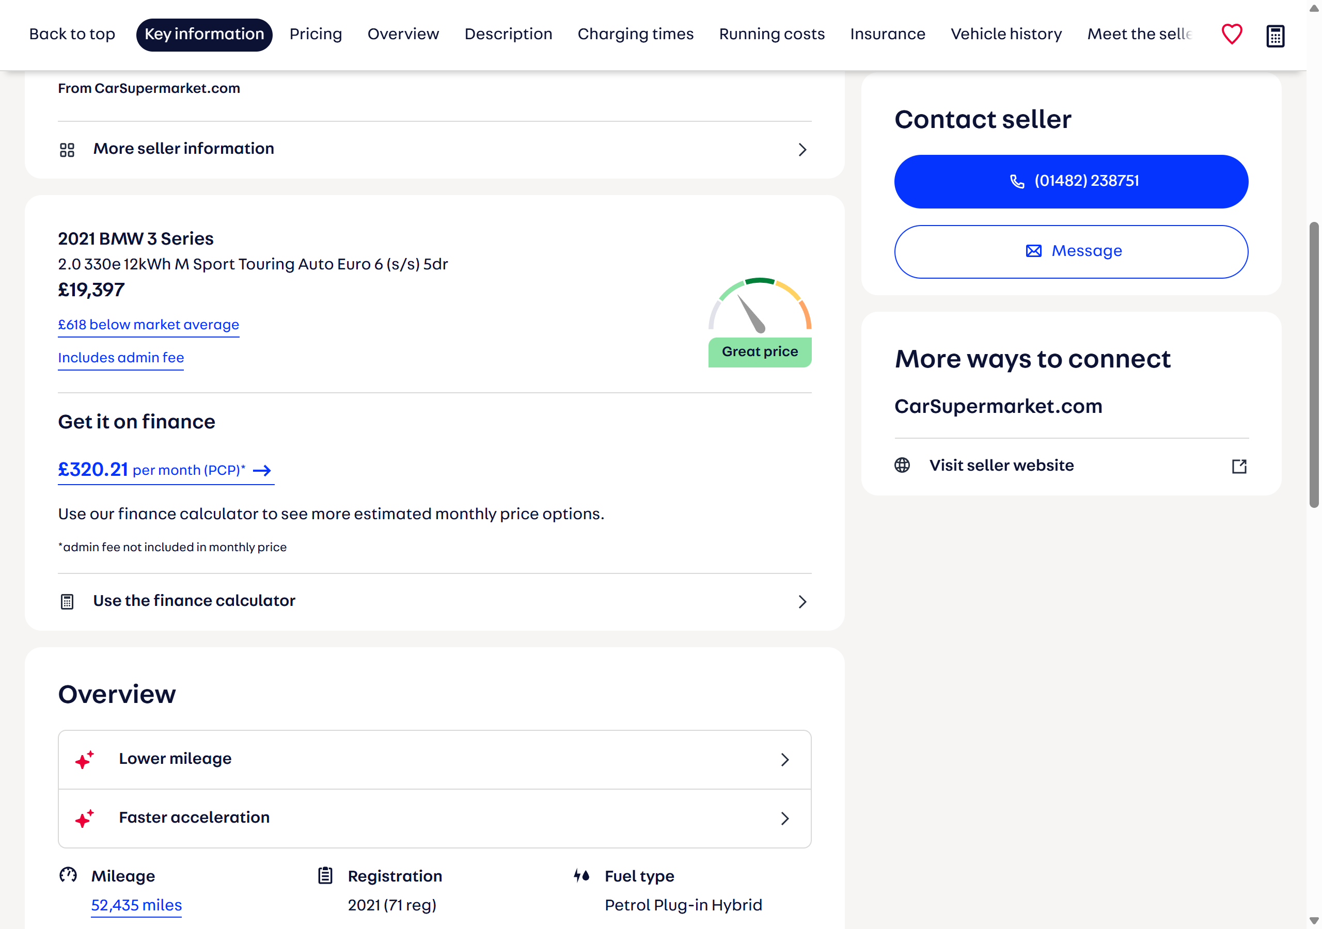Click the £19,397 price text
The image size is (1322, 929).
tap(91, 290)
